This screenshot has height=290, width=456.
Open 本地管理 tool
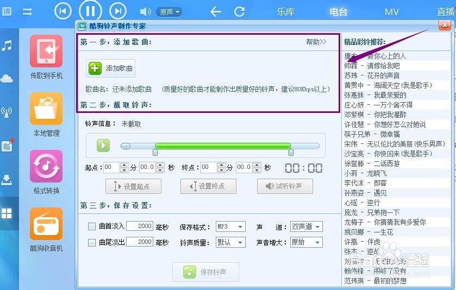(46, 115)
